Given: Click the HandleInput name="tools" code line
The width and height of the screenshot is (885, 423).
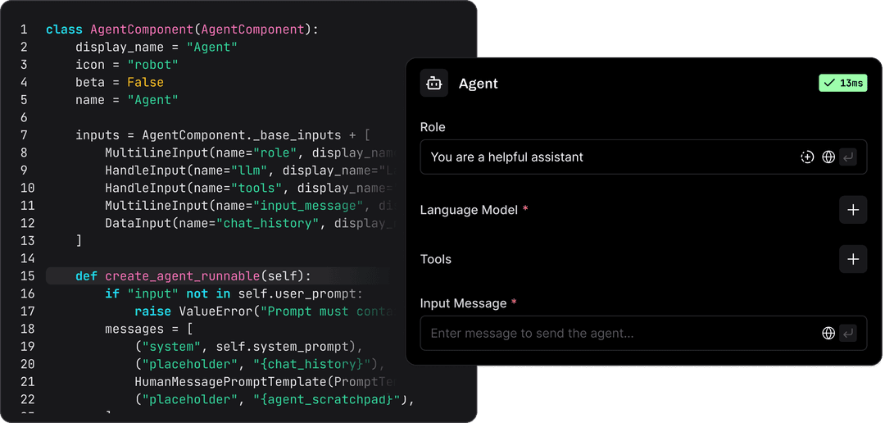Looking at the screenshot, I should point(252,188).
